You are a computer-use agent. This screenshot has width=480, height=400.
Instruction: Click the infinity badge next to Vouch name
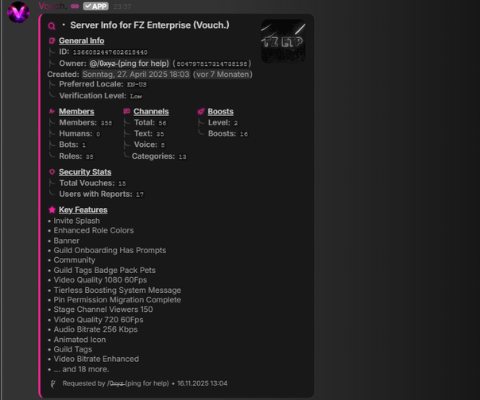pos(75,6)
